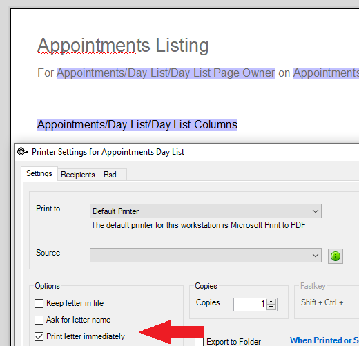Decrease Copies with the down spinner arrow
Image resolution: width=359 pixels, height=346 pixels.
[271, 307]
